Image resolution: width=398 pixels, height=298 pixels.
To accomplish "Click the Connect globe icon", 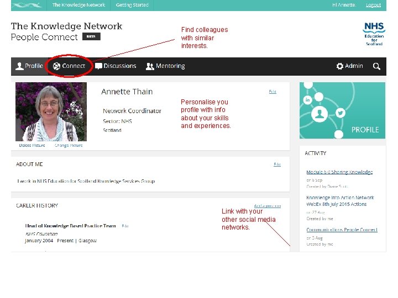I will pos(56,66).
